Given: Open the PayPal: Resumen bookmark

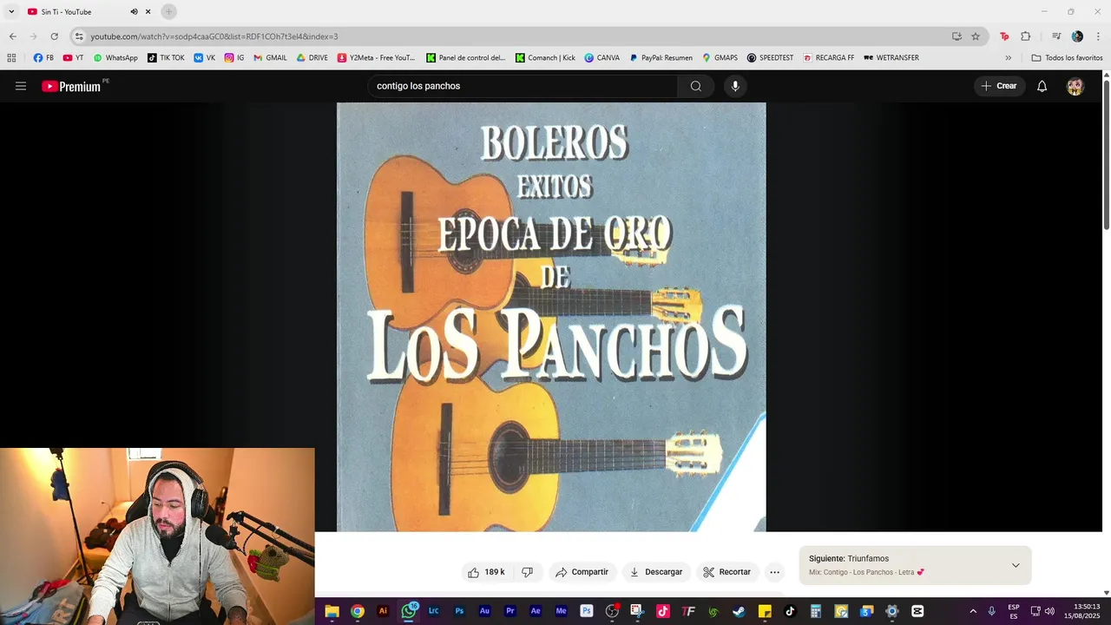Looking at the screenshot, I should [x=661, y=58].
